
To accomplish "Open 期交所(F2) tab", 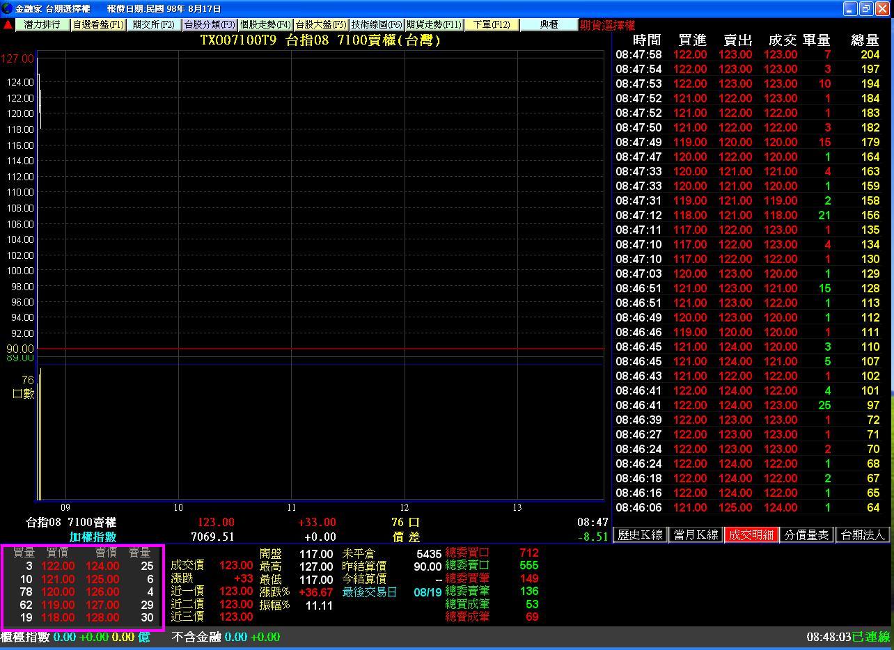I will pos(154,24).
